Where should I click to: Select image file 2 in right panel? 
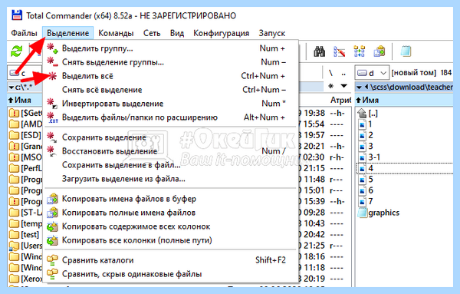[x=366, y=135]
